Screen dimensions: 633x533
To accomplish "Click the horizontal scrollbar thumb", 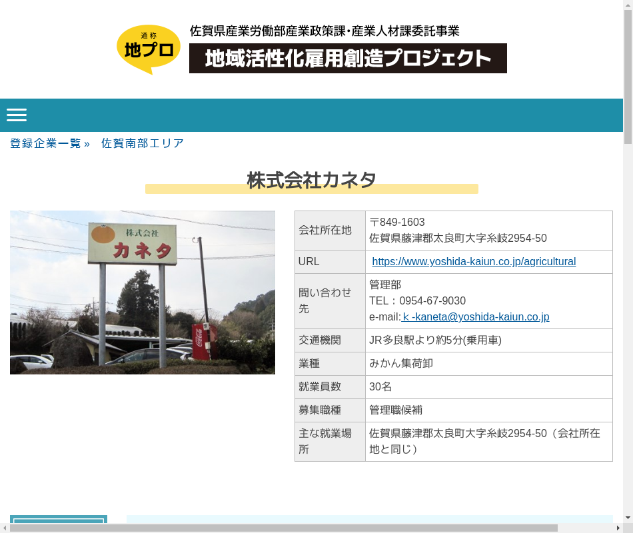I will [283, 528].
